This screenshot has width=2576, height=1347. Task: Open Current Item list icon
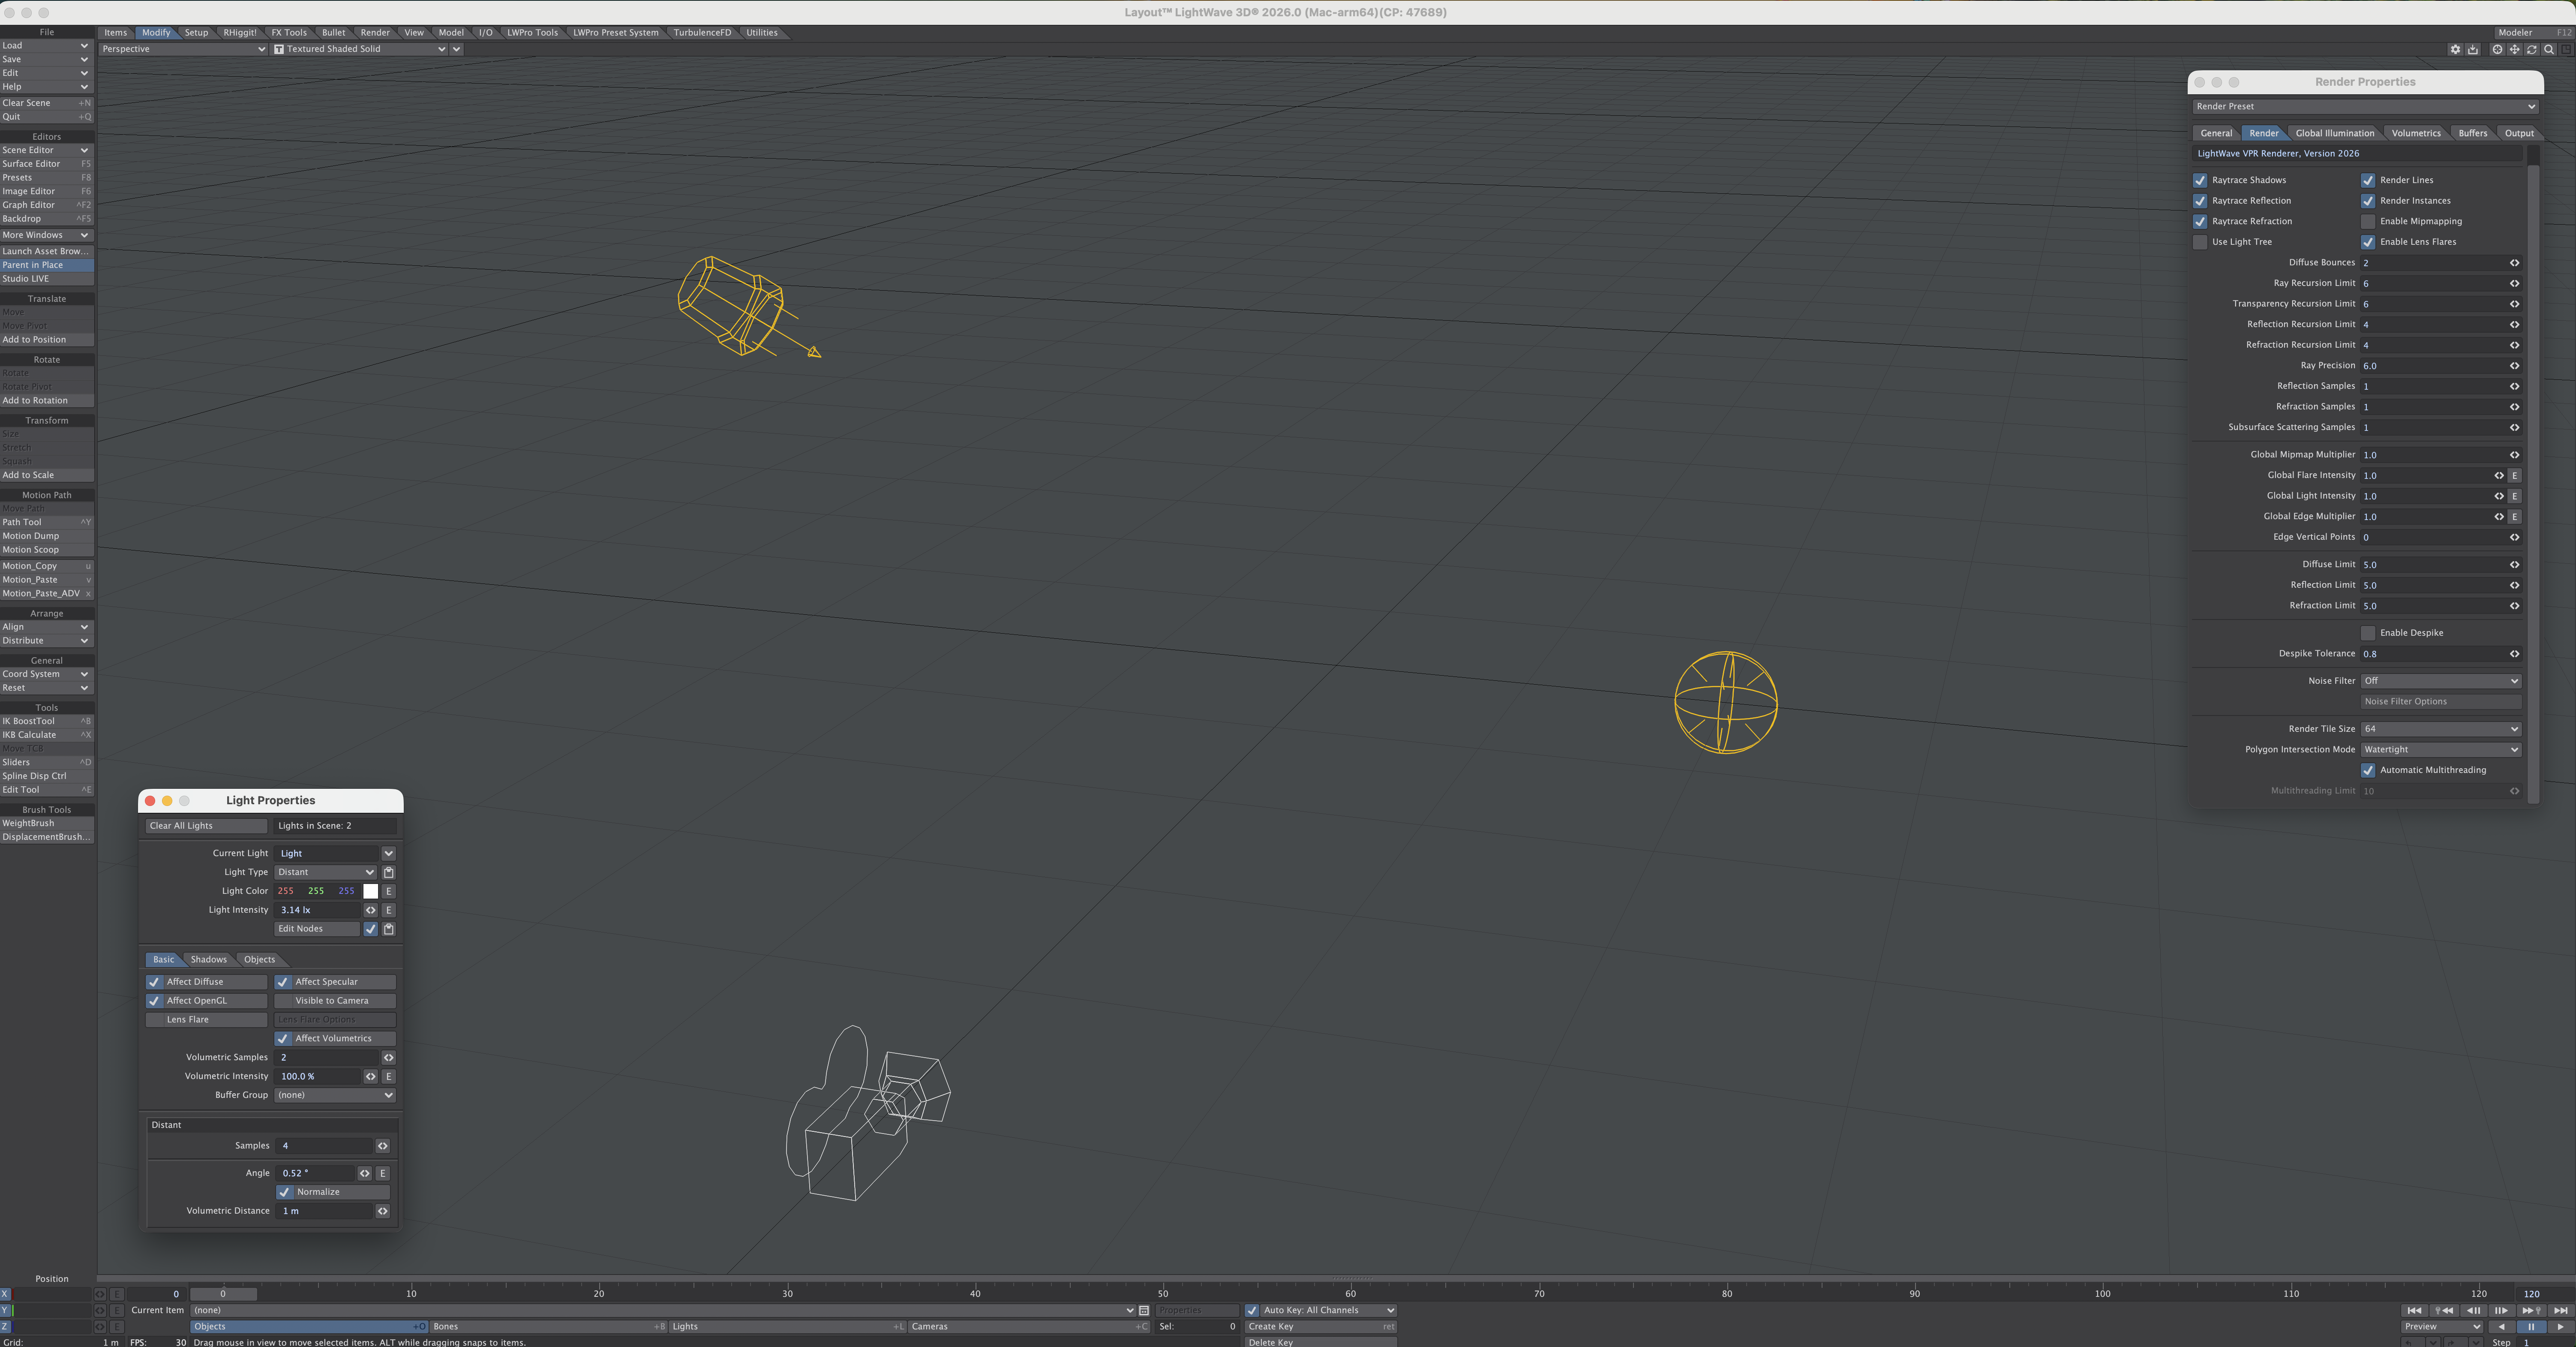click(x=1144, y=1310)
